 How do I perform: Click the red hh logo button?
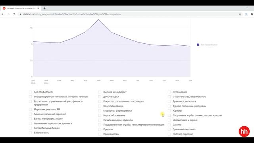[x=244, y=131]
